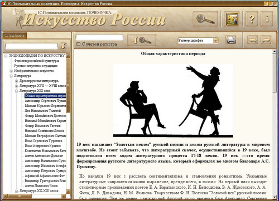Click the silhouette illustration in the article
Viewport: 279px width, 201px height.
[x=173, y=101]
